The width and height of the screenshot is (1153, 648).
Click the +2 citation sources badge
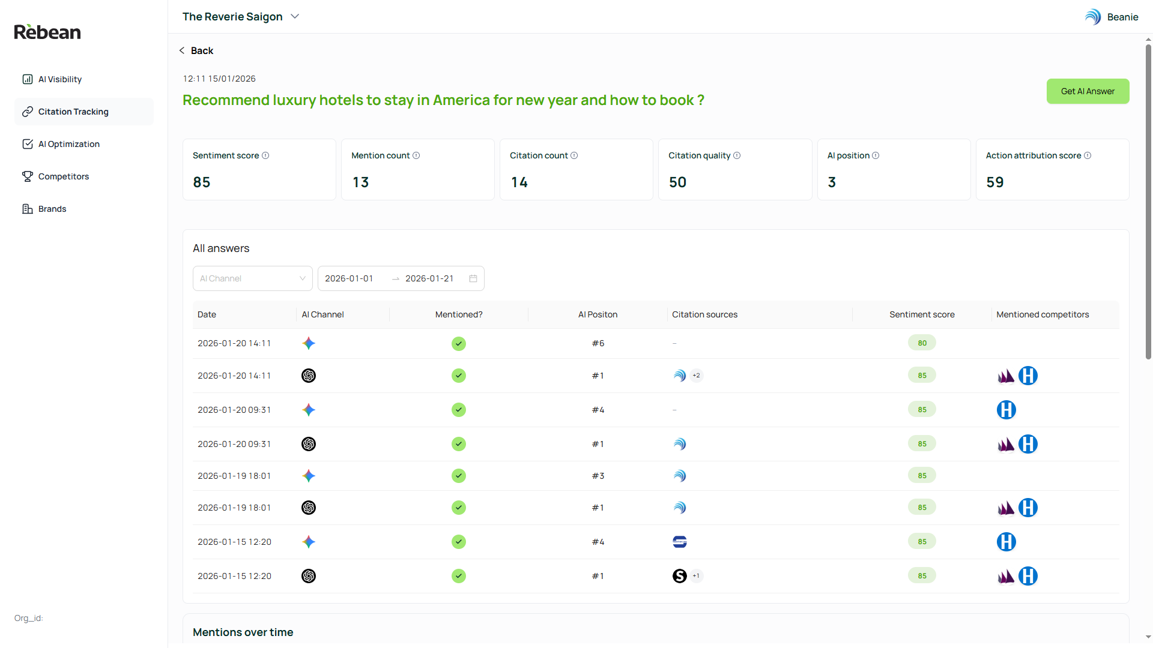pos(697,376)
